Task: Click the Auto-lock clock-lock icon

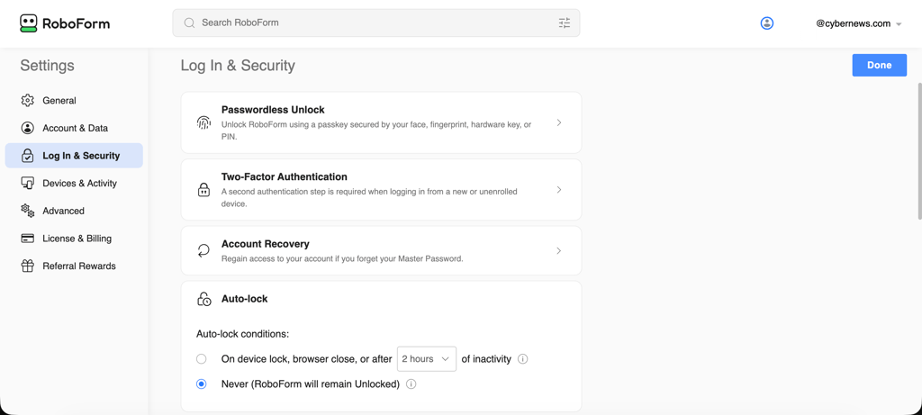Action: coord(203,299)
